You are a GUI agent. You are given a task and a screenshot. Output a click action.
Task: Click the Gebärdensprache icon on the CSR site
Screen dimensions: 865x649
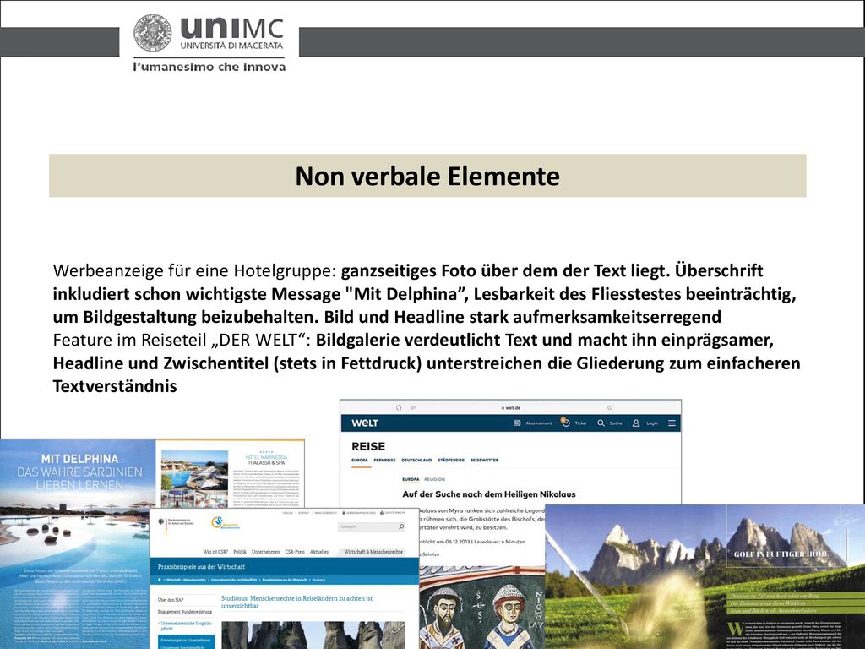[x=343, y=513]
